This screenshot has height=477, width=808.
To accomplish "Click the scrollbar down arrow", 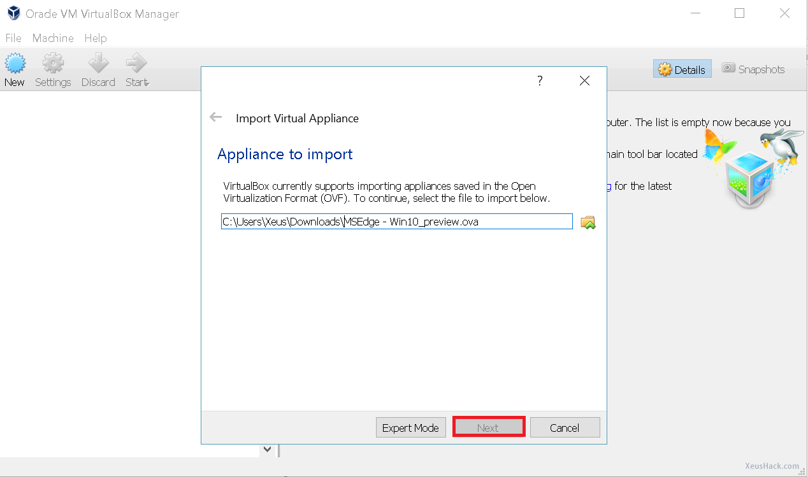I will coord(267,449).
